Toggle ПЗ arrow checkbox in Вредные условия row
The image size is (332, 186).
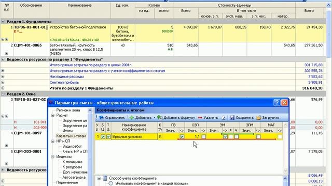(x=182, y=136)
